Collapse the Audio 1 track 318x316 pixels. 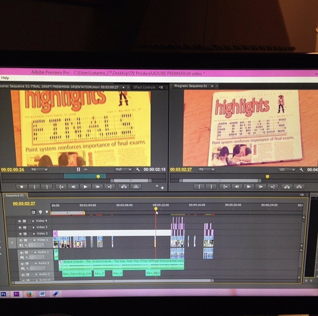tap(35, 252)
